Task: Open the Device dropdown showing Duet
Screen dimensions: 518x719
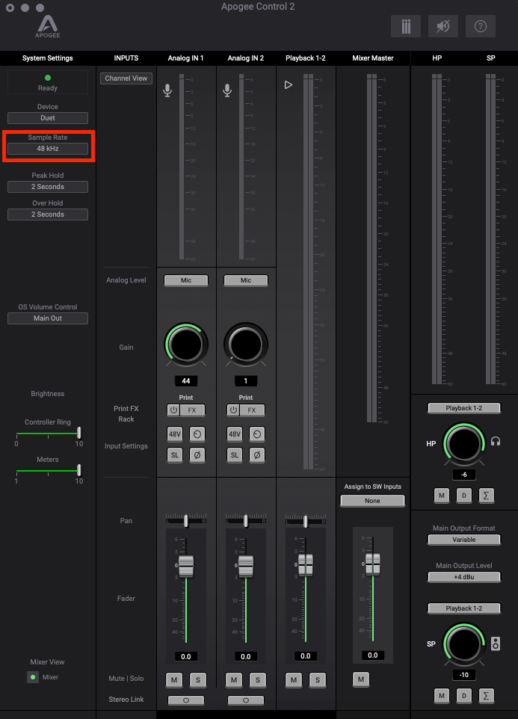Action: [48, 118]
